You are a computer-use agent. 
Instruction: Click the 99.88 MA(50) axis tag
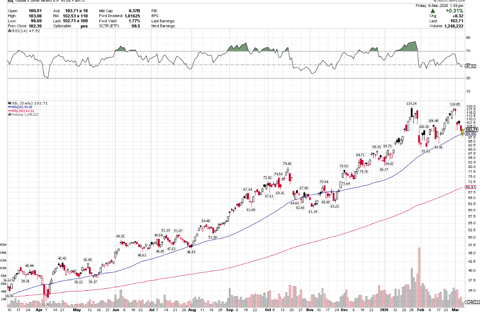471,134
